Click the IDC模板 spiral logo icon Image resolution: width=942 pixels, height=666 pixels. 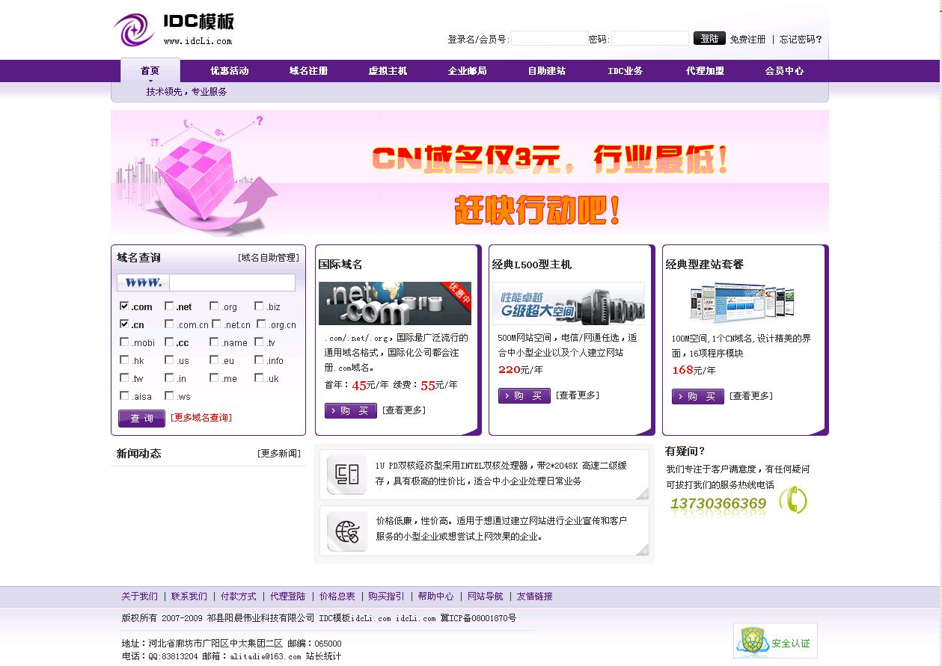pyautogui.click(x=133, y=30)
